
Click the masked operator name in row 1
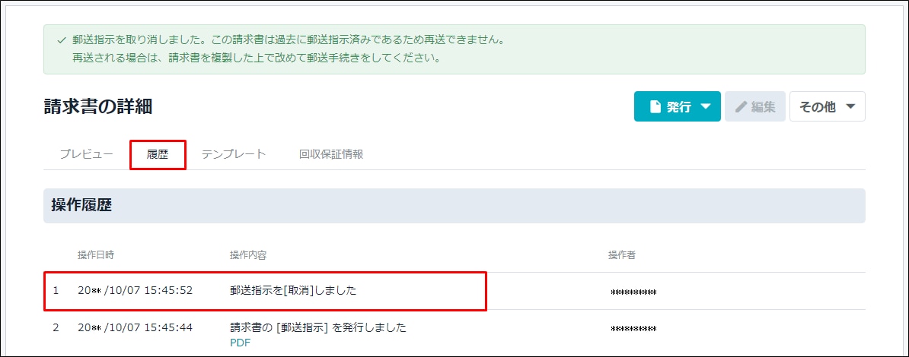point(633,292)
